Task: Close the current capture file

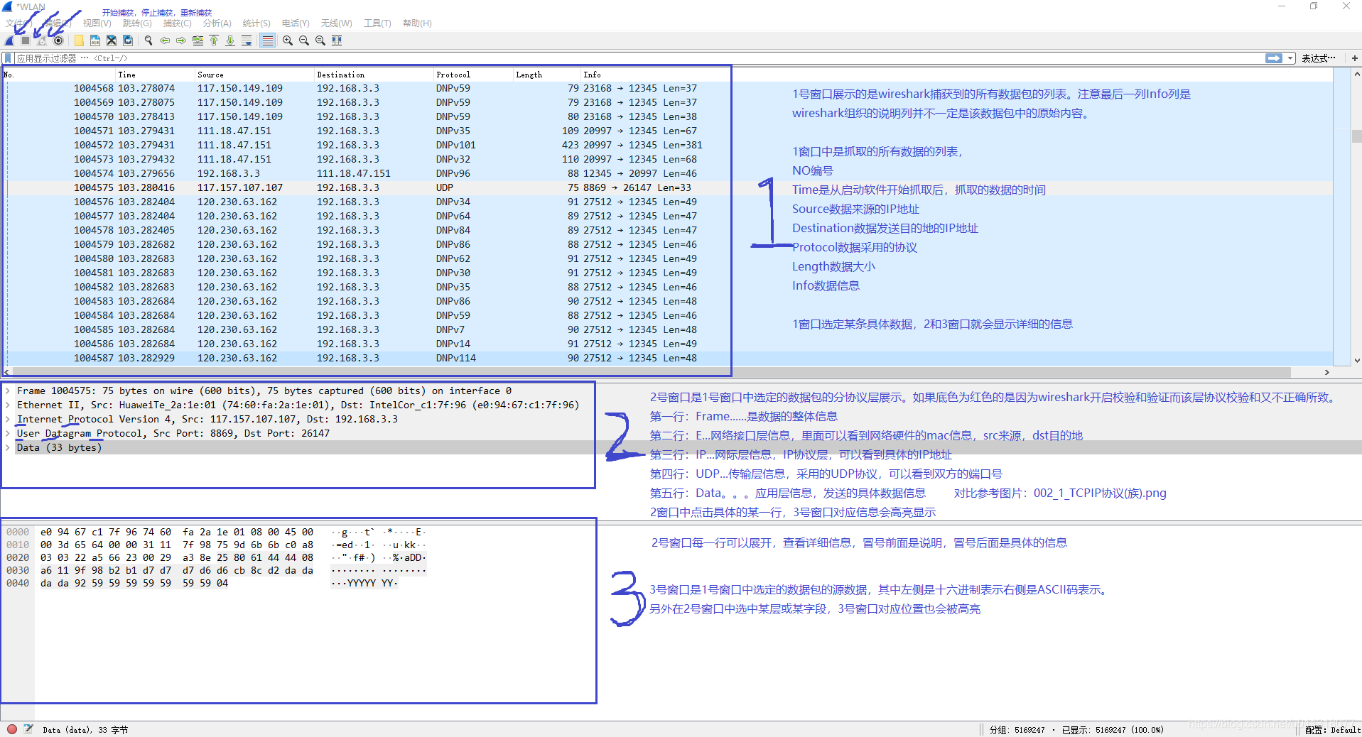Action: coord(112,40)
